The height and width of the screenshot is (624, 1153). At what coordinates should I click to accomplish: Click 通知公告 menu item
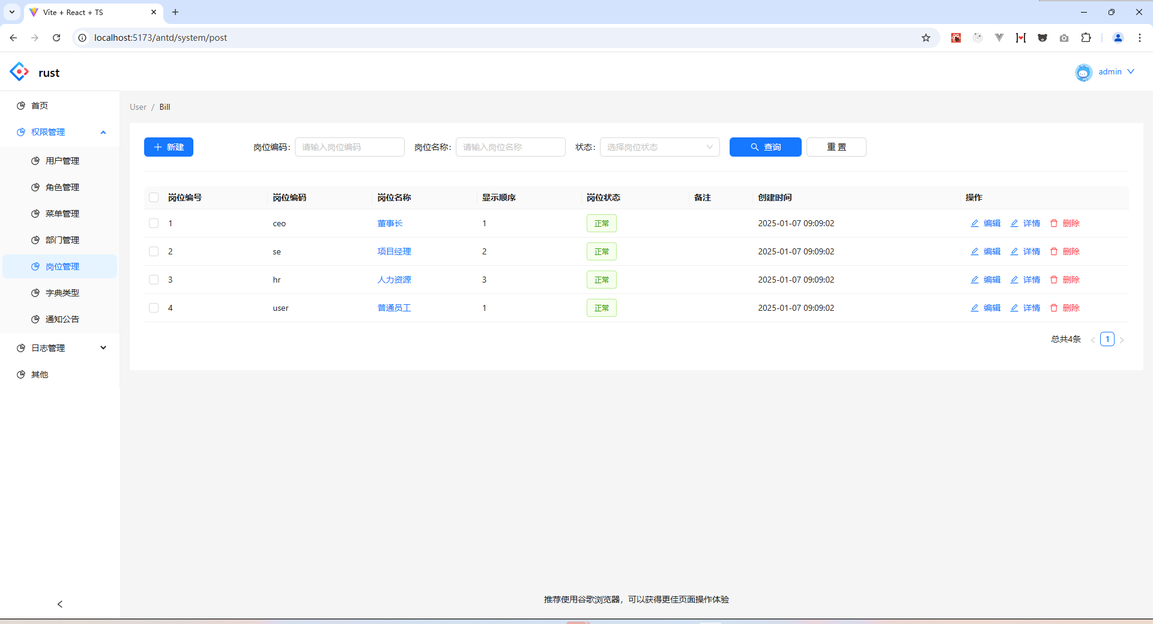[x=60, y=319]
